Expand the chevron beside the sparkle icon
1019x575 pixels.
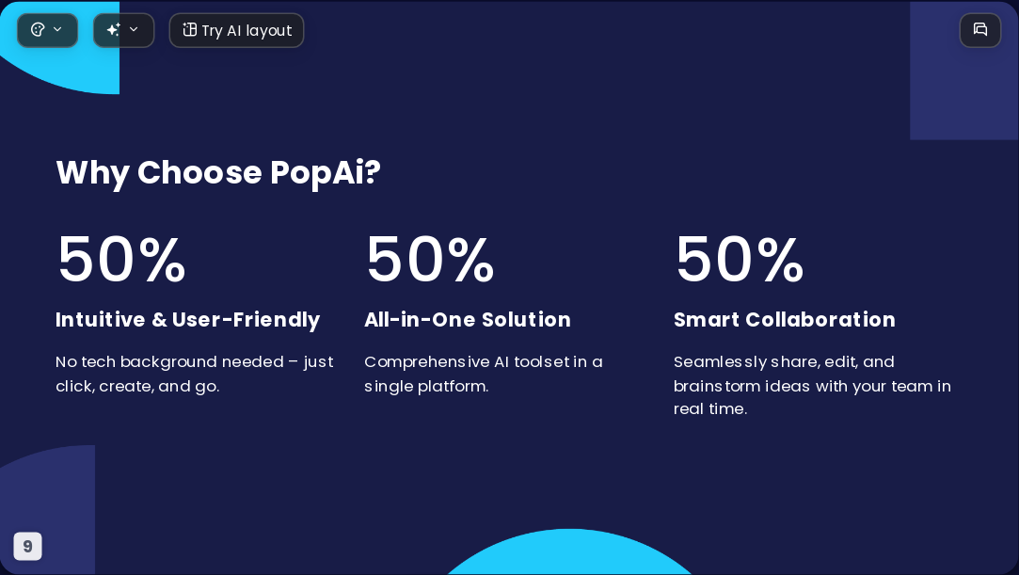(x=134, y=29)
